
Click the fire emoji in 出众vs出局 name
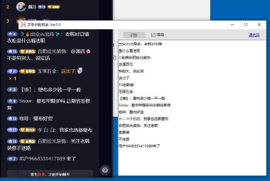click(x=28, y=34)
